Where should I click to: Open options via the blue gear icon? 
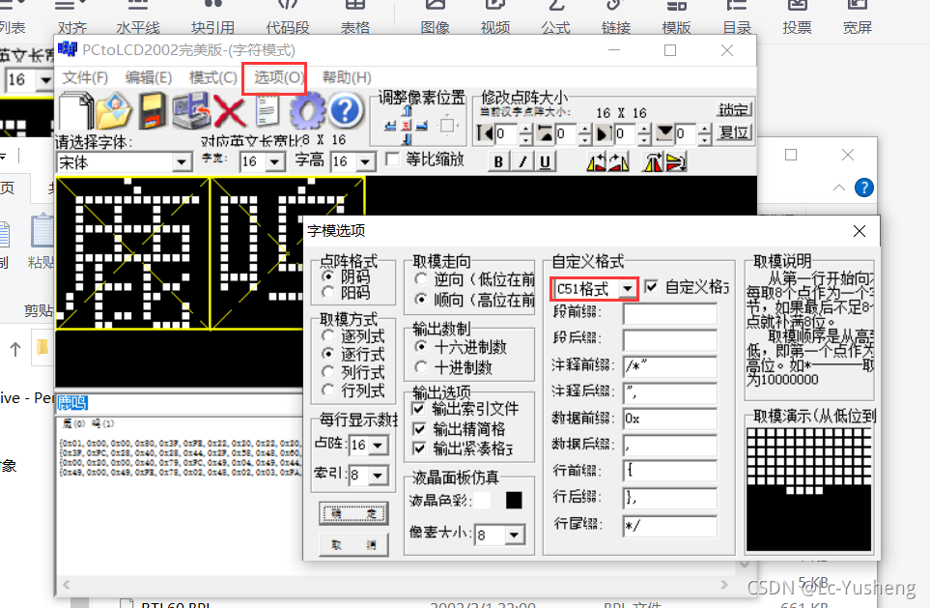307,111
